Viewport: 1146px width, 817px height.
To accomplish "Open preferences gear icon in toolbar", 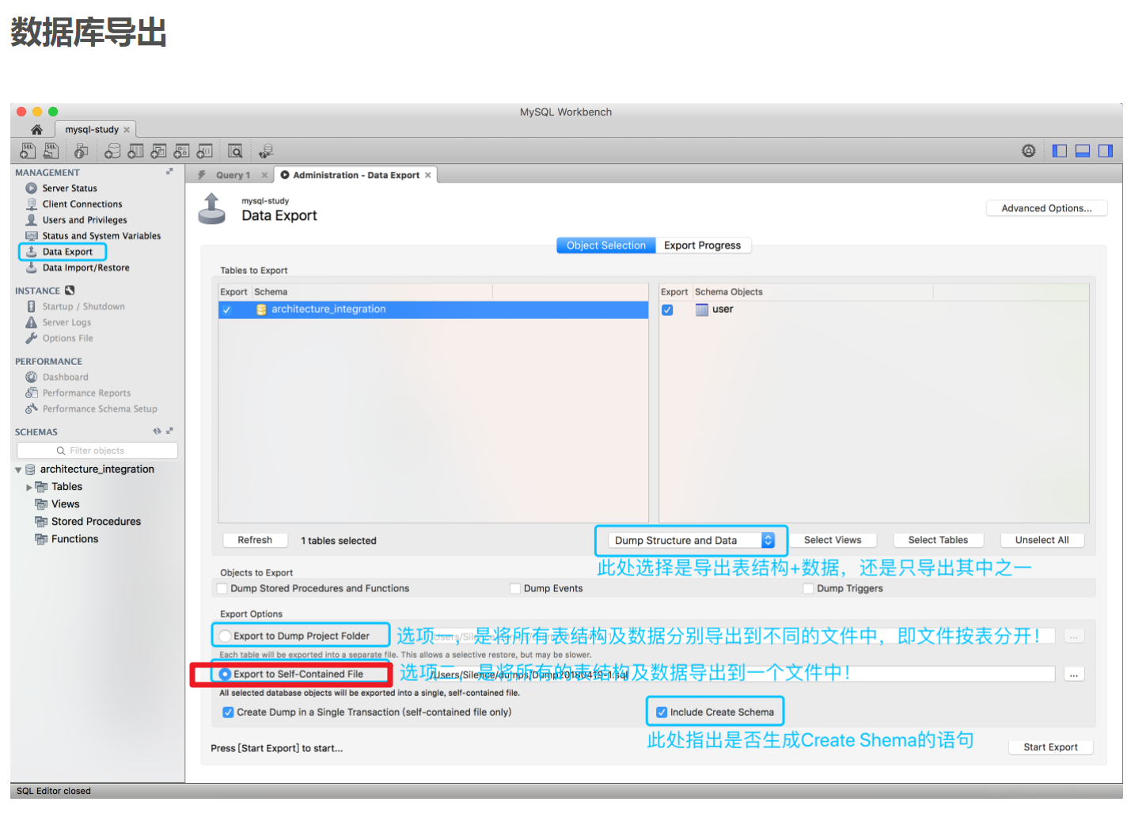I will click(1029, 150).
